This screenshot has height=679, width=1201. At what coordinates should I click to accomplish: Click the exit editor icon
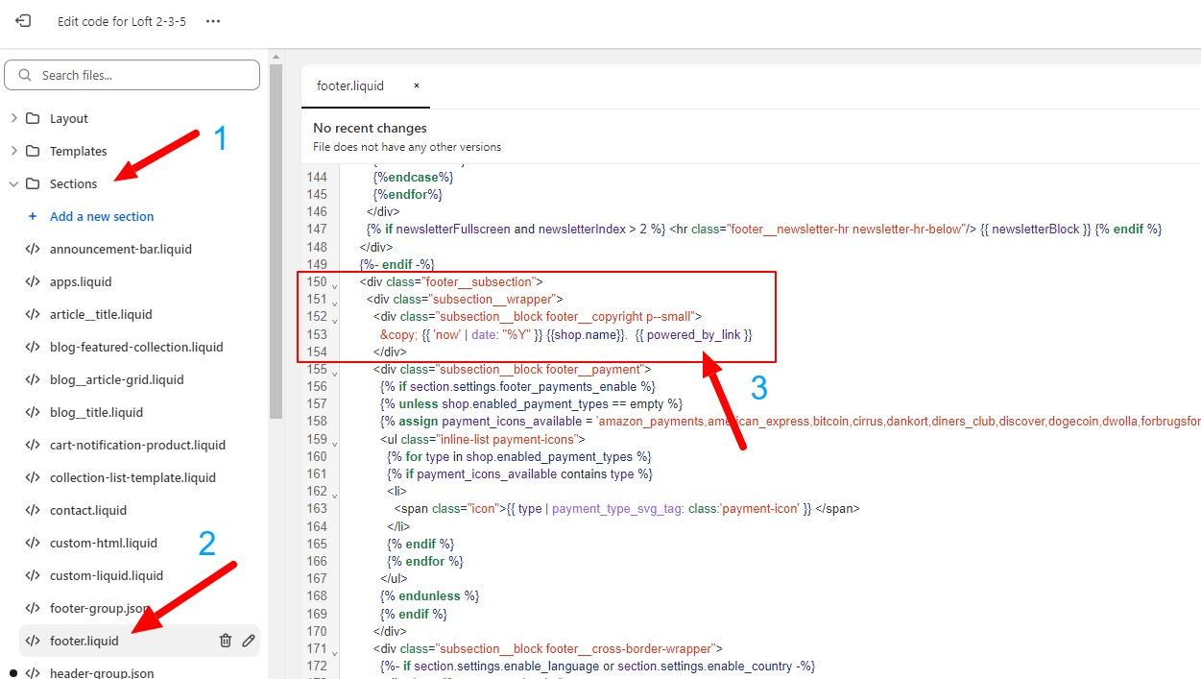click(24, 21)
